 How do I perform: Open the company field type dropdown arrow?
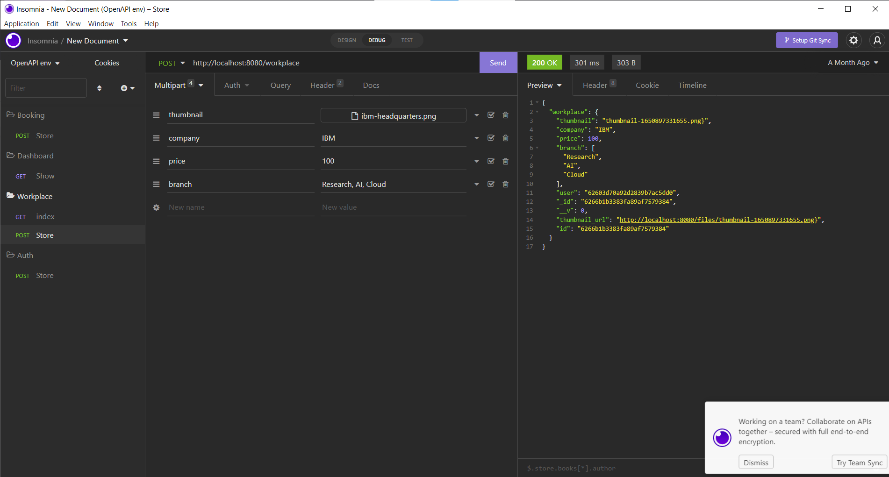pyautogui.click(x=476, y=138)
